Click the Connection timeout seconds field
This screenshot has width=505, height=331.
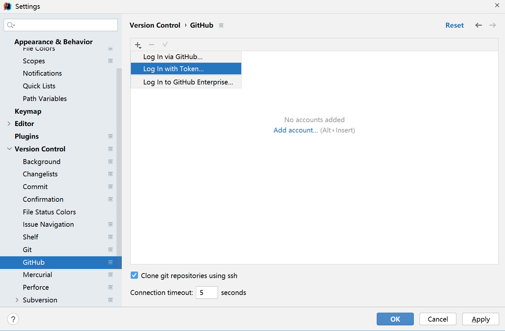pos(207,293)
